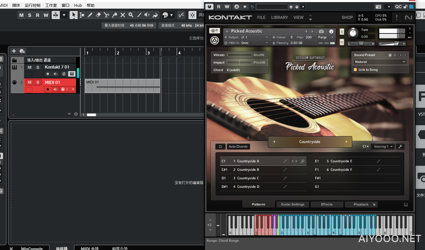Select the Split scissors tool
The image size is (425, 250).
coord(106,15)
